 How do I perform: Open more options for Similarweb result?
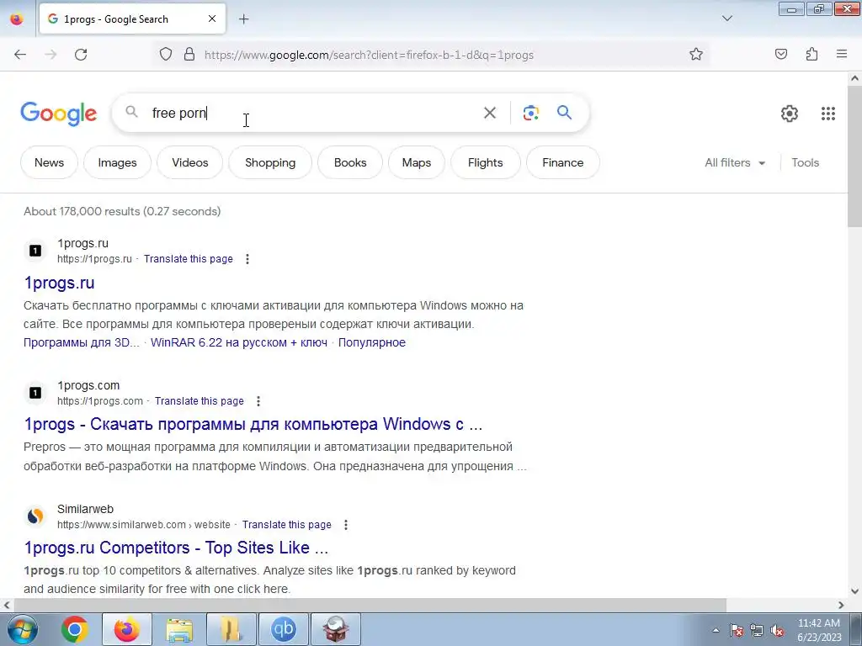tap(346, 525)
